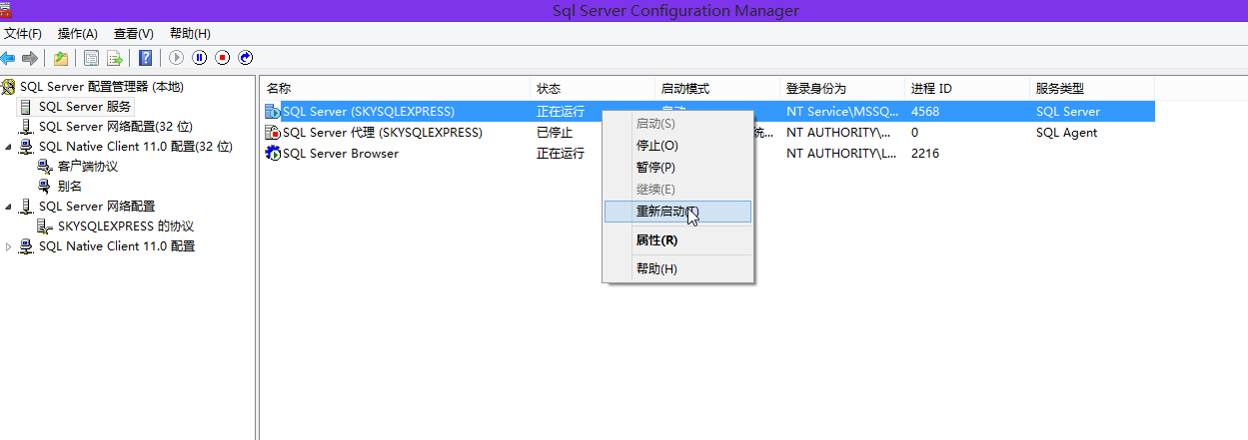Click SQL Server service type in highlighted row
This screenshot has height=440, width=1248.
click(x=1068, y=112)
